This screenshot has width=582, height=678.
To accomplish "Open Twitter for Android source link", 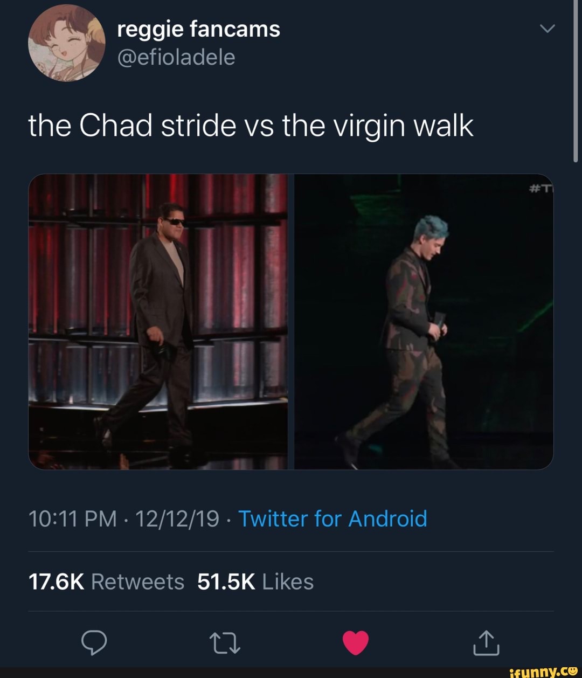I will (x=332, y=519).
